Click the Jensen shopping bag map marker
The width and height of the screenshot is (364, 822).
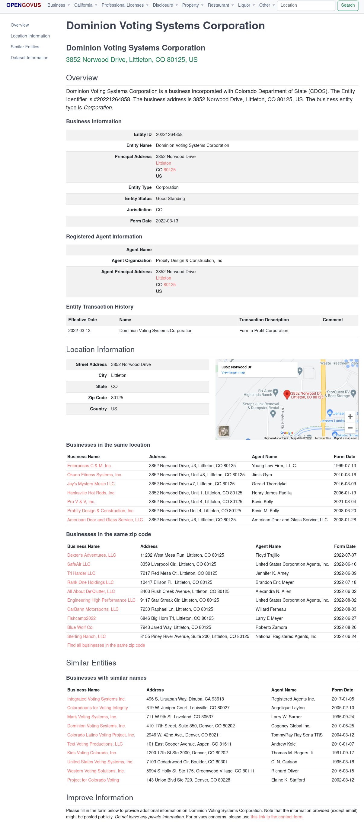pyautogui.click(x=330, y=413)
